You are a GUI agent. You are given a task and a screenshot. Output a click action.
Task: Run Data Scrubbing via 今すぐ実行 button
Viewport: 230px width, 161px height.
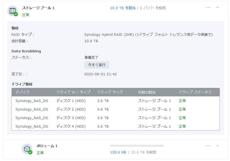[x=97, y=65]
